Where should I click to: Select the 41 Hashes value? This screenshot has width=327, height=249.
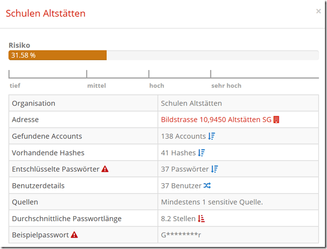click(178, 153)
